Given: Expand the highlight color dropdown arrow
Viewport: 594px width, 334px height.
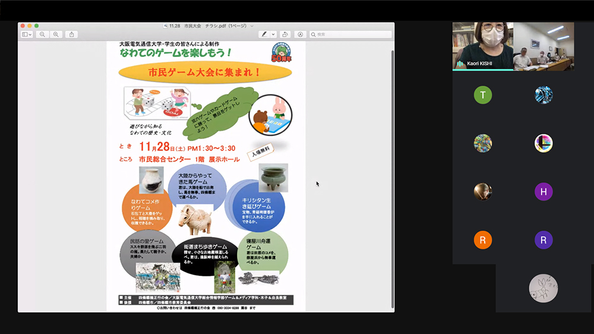Looking at the screenshot, I should tap(273, 34).
